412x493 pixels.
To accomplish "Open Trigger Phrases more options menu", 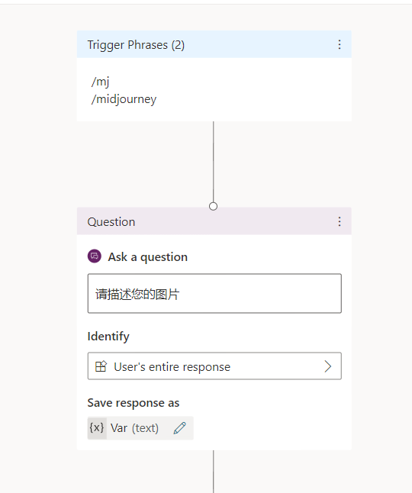I will (340, 44).
